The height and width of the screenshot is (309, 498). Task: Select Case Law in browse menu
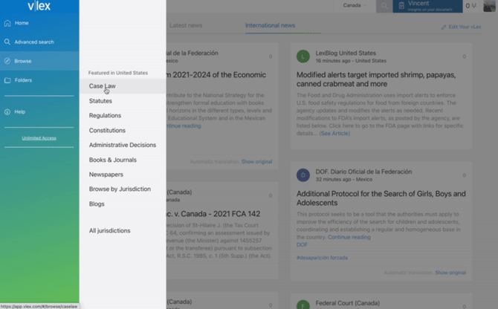click(123, 86)
